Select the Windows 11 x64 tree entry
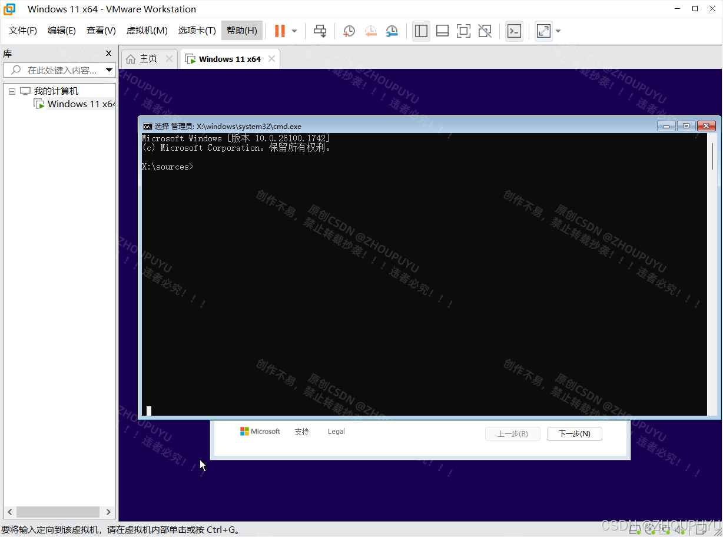Screen dimensions: 723x537 coord(81,104)
